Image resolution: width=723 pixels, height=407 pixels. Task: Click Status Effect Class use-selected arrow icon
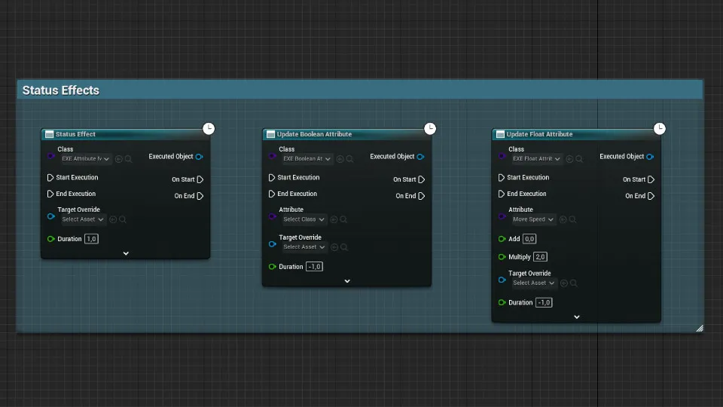pos(118,159)
